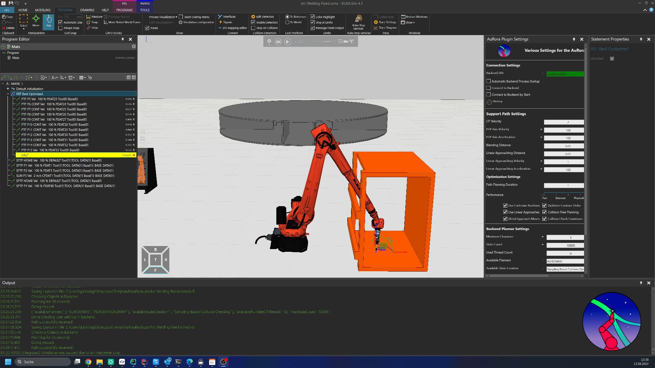Delete selected item from Clipboard group
Image resolution: width=655 pixels, height=368 pixels.
click(x=8, y=28)
